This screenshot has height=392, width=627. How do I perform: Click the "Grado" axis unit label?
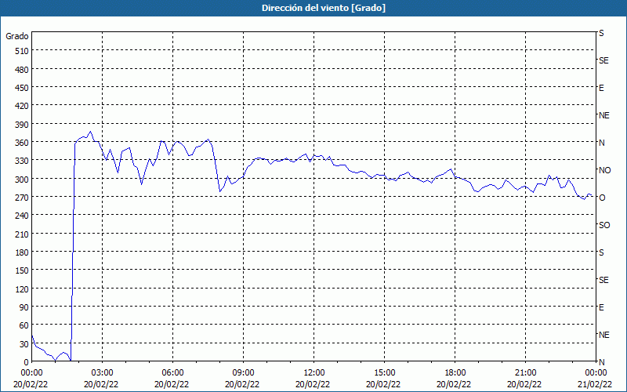[x=17, y=36]
